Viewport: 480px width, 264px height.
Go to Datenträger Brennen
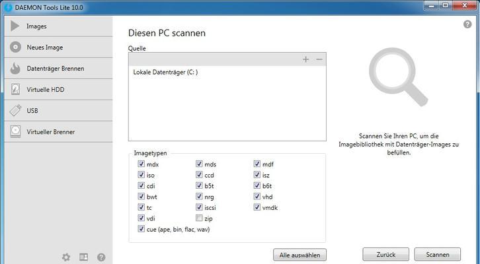coord(58,69)
